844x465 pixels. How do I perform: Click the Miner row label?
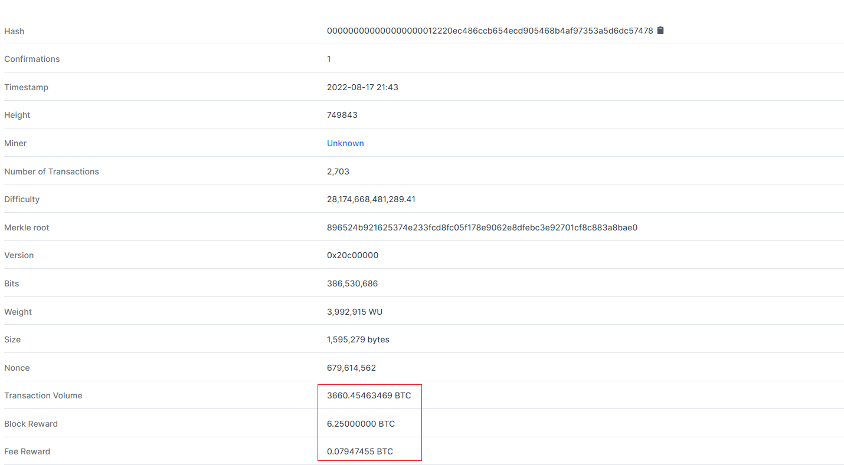[15, 143]
